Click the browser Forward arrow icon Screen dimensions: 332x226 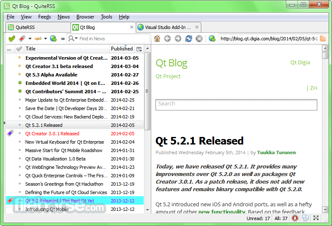[178, 39]
